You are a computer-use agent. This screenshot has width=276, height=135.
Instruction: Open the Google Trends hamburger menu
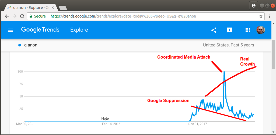point(11,30)
